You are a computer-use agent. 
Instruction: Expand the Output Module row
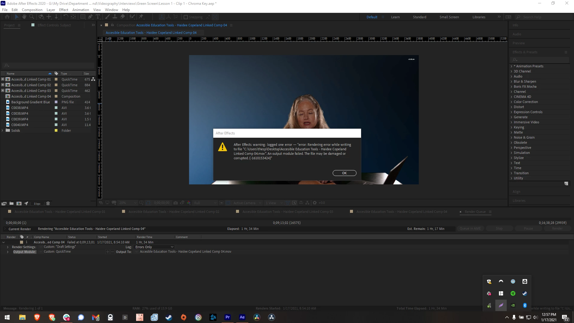7,252
